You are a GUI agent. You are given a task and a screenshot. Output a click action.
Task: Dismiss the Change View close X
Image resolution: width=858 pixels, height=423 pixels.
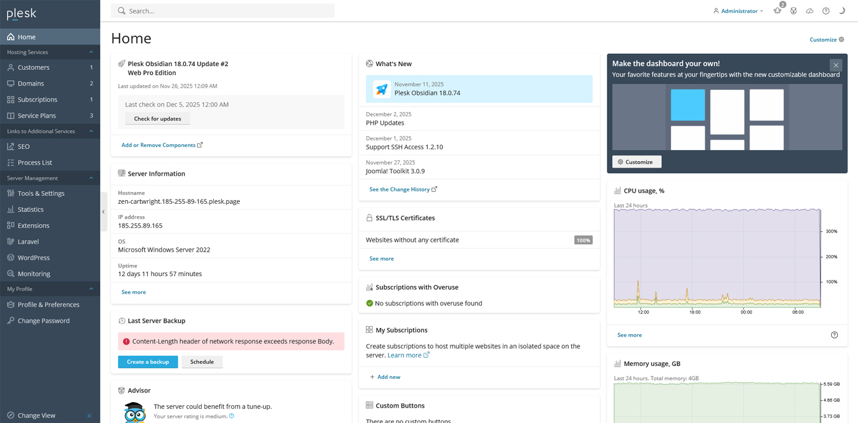coord(89,416)
